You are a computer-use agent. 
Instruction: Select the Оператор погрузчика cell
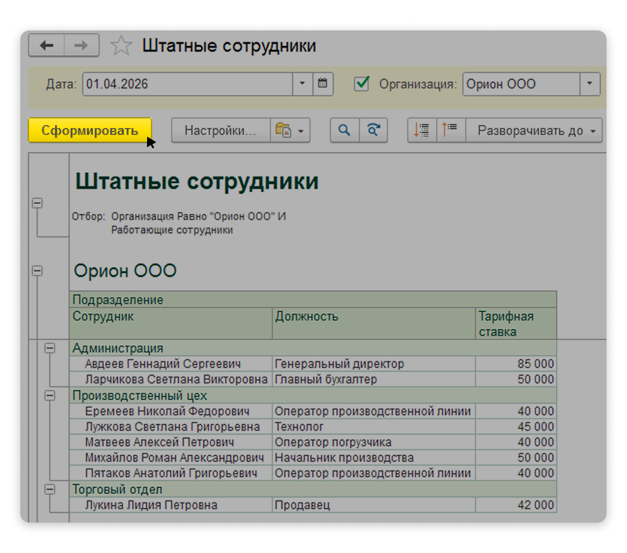pos(374,442)
